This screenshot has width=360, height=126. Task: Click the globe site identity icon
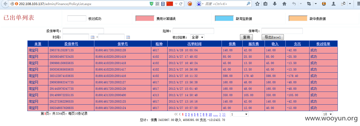[x=12, y=4]
